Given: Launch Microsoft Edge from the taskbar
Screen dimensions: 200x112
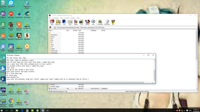Looking at the screenshot, I should pyautogui.click(x=22, y=110).
